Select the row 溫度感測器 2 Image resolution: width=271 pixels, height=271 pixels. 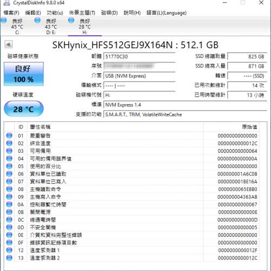click(x=132, y=258)
